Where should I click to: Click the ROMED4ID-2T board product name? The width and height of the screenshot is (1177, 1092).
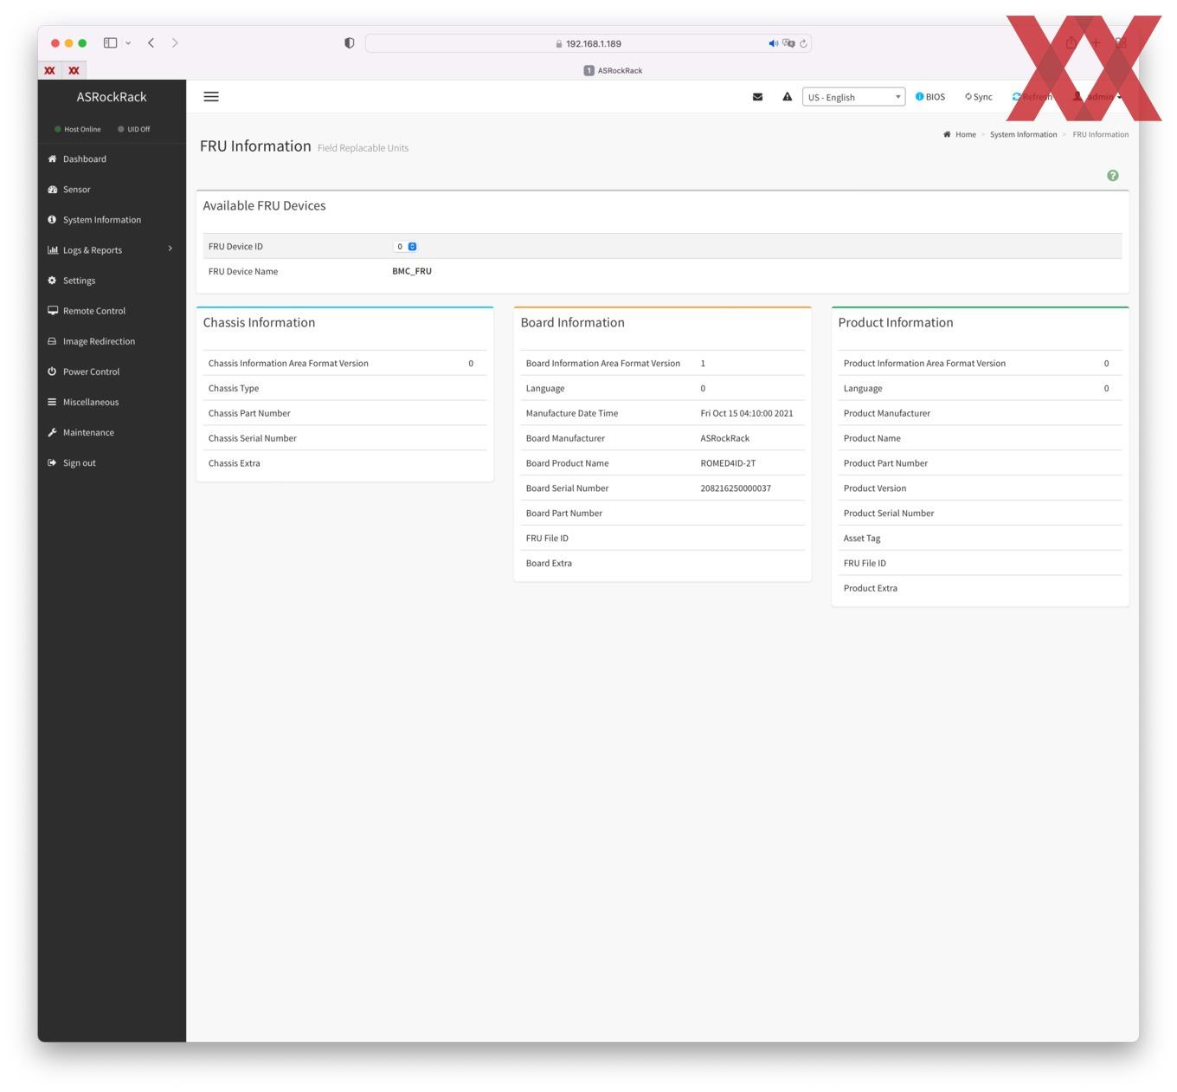tap(728, 463)
